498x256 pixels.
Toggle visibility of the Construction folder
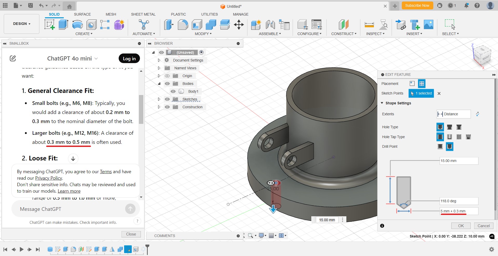tap(167, 107)
